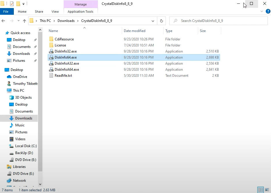This screenshot has width=271, height=193.
Task: Select DiskInfoA64.exe file name
Action: [67, 70]
